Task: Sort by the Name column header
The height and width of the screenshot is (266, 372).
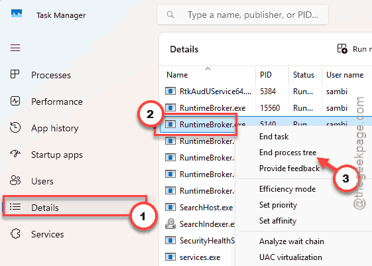Action: tap(177, 75)
